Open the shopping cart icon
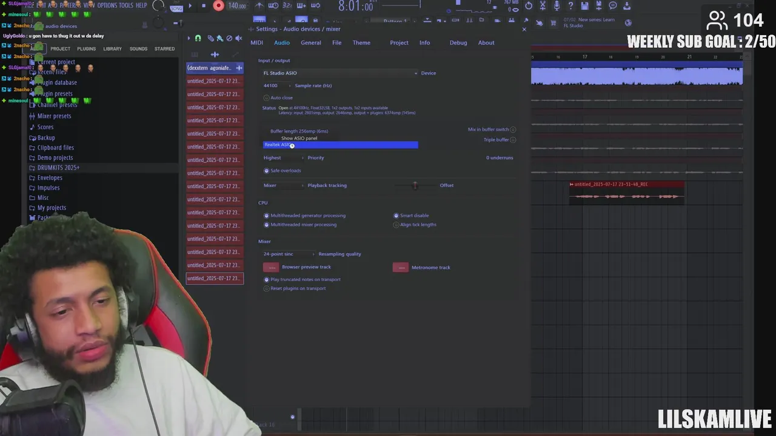Screen dimensions: 776x436 554,23
